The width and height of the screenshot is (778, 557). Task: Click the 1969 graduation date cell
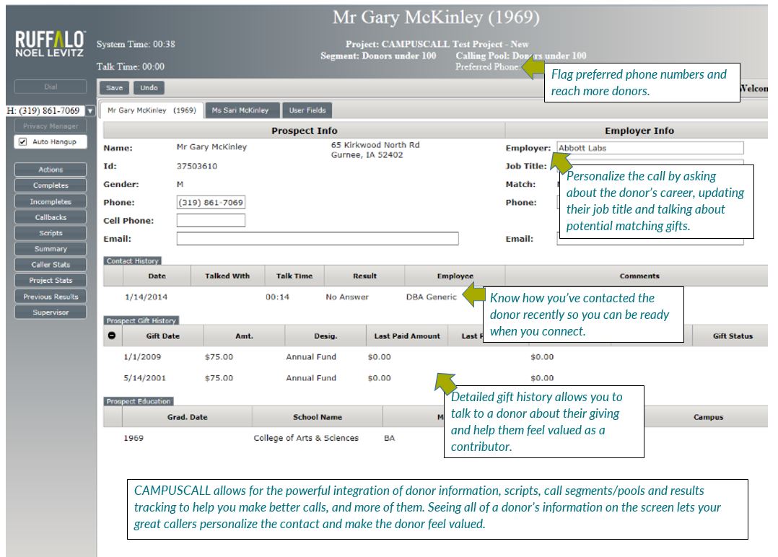click(x=134, y=438)
